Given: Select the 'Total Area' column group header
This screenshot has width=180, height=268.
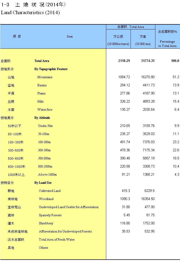Looking at the screenshot, I should [131, 27].
